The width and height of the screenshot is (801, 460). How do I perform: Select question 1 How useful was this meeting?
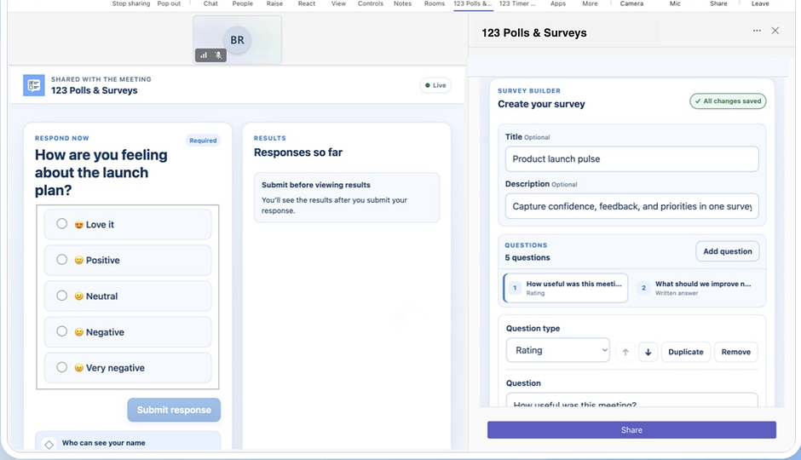click(x=566, y=288)
